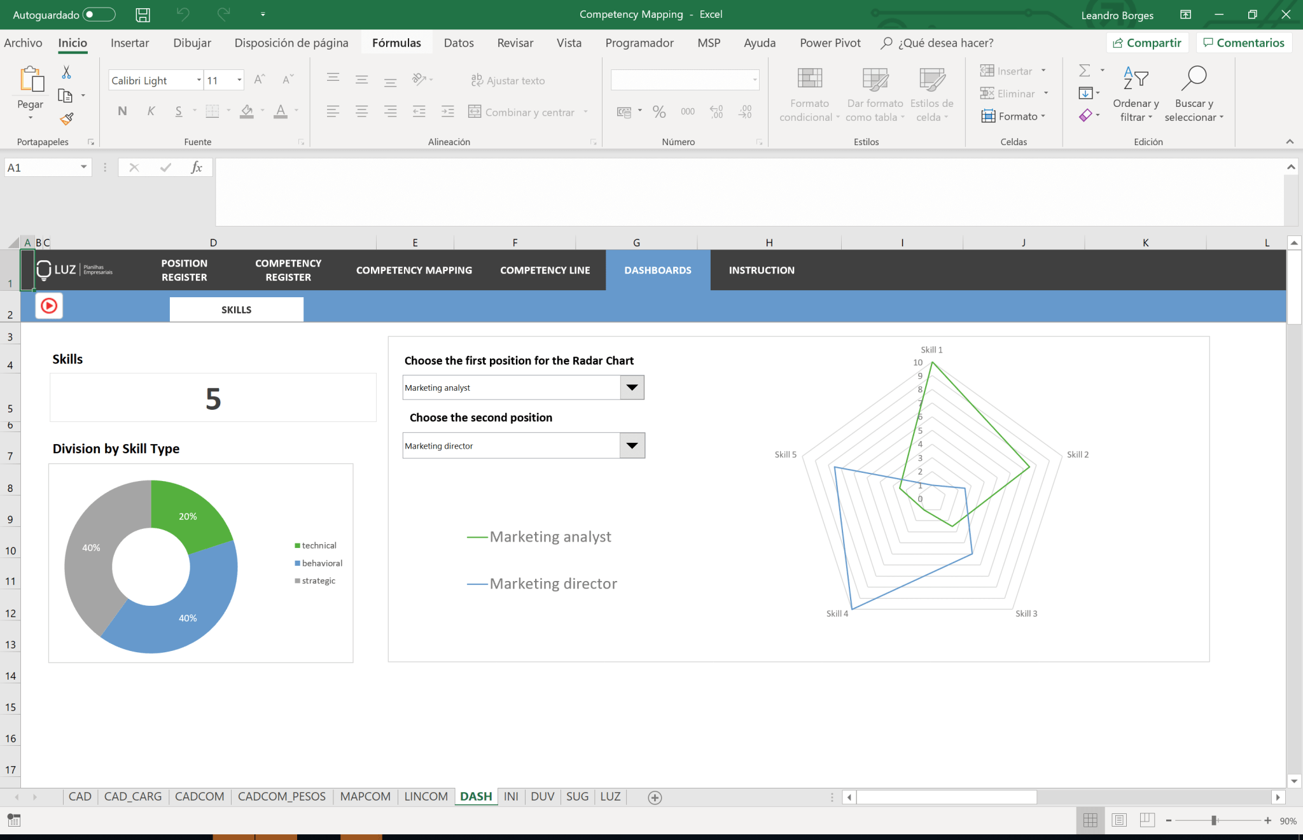Click the COMPETENCY REGISTER navigation button
Viewport: 1303px width, 840px height.
tap(288, 270)
